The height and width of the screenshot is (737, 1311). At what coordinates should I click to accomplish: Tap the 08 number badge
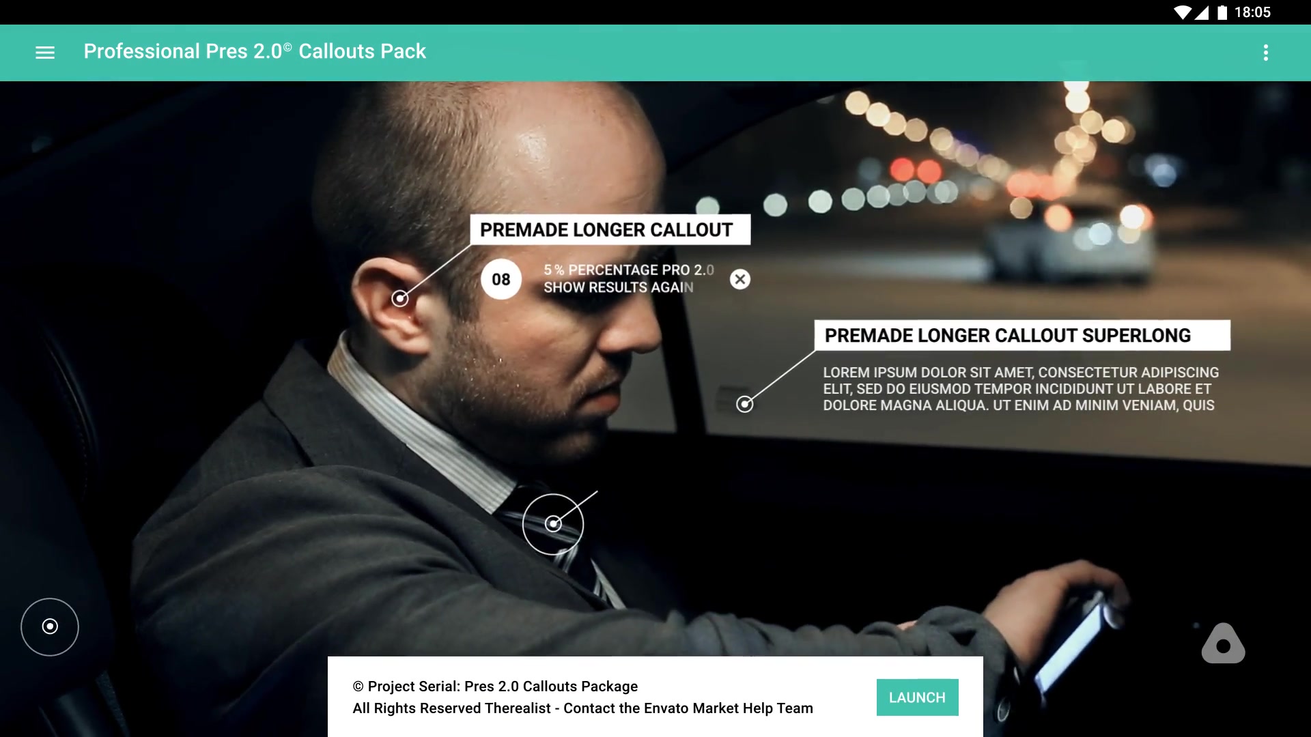click(501, 279)
